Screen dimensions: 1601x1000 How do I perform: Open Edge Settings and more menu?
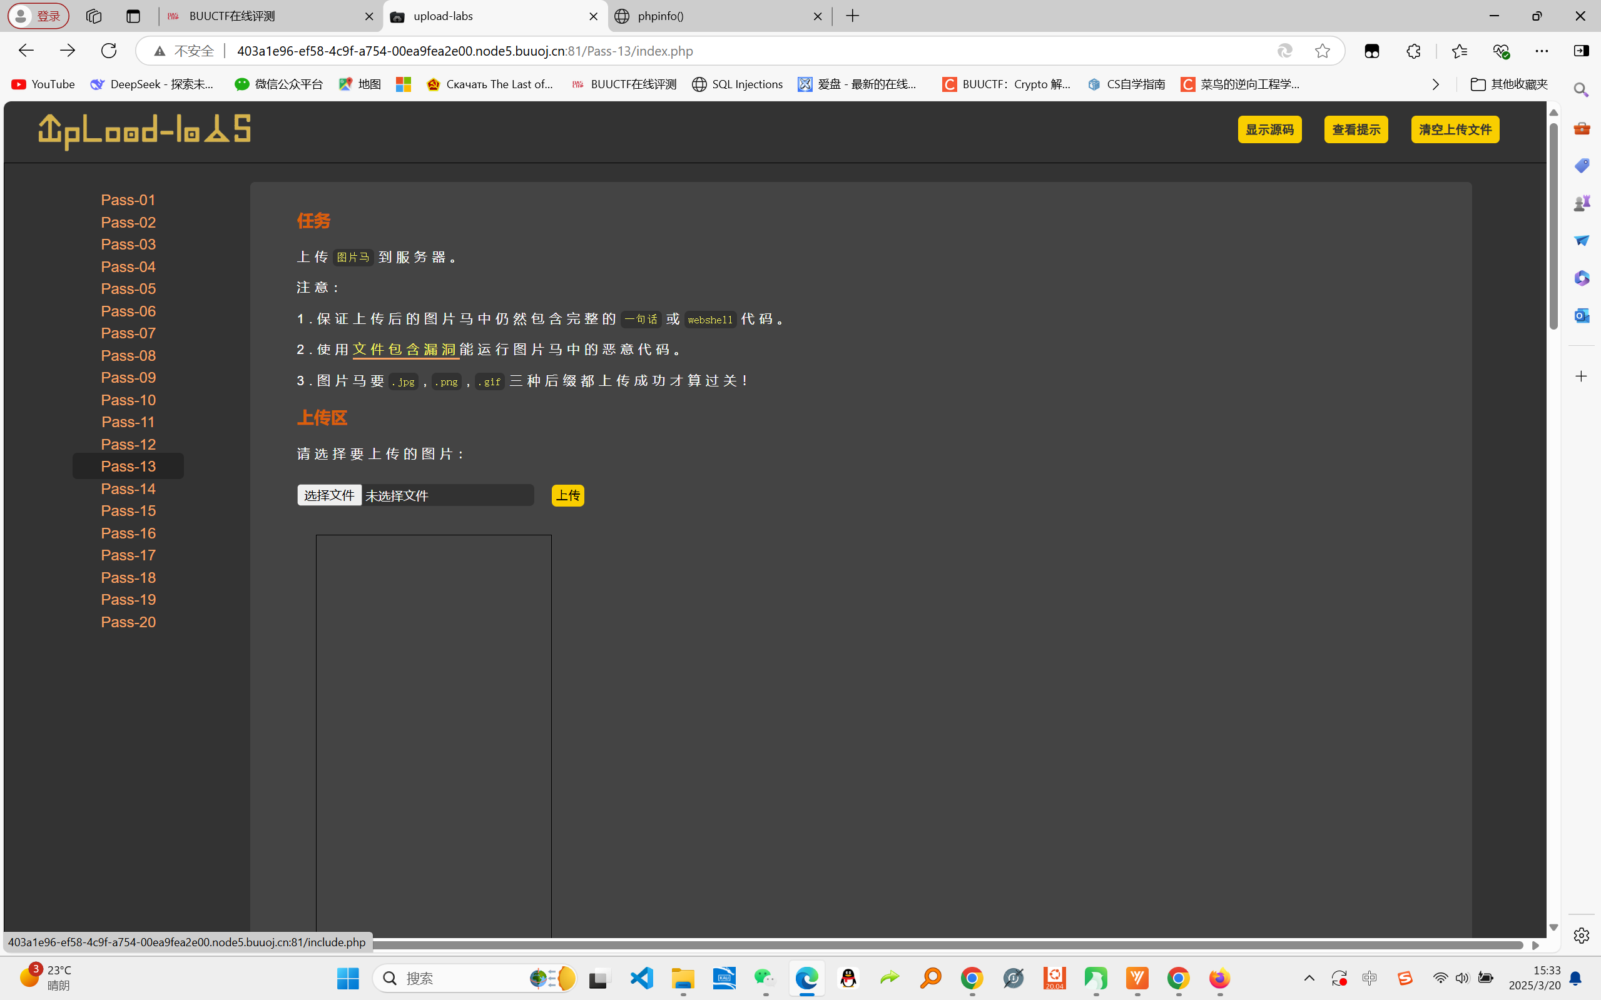click(x=1542, y=51)
